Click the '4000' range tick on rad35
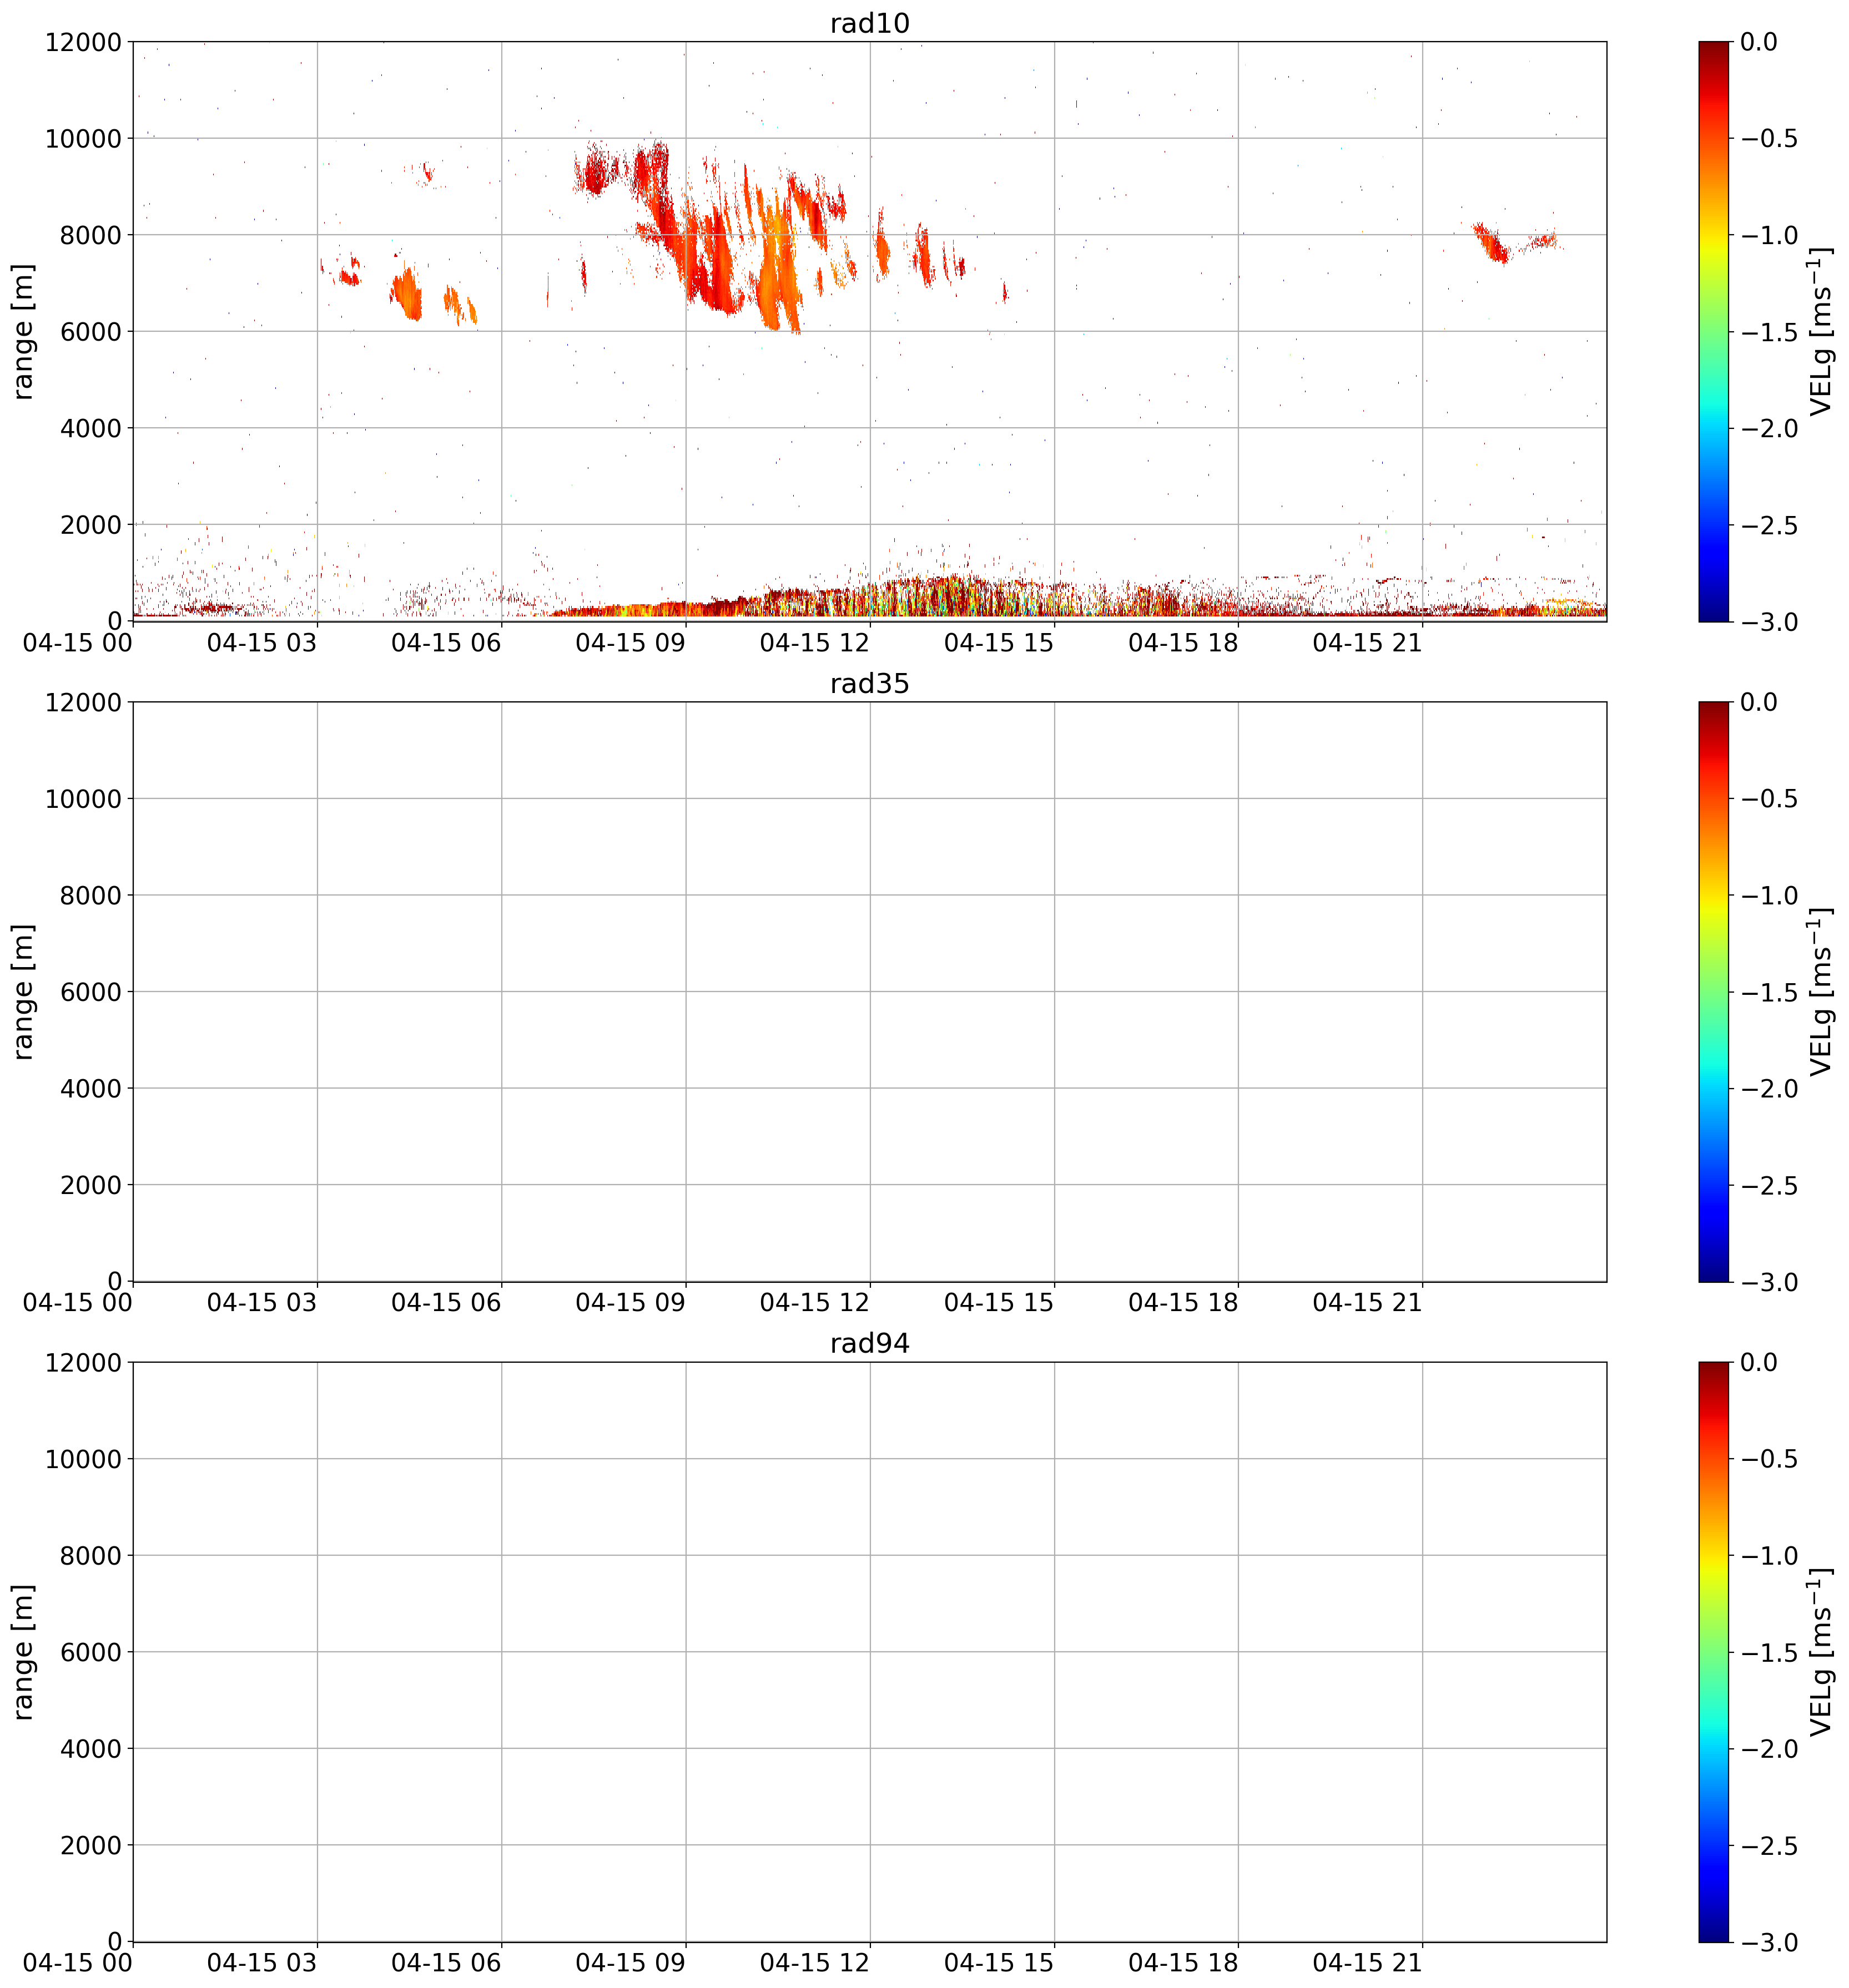This screenshot has width=1849, height=1988. click(91, 1088)
